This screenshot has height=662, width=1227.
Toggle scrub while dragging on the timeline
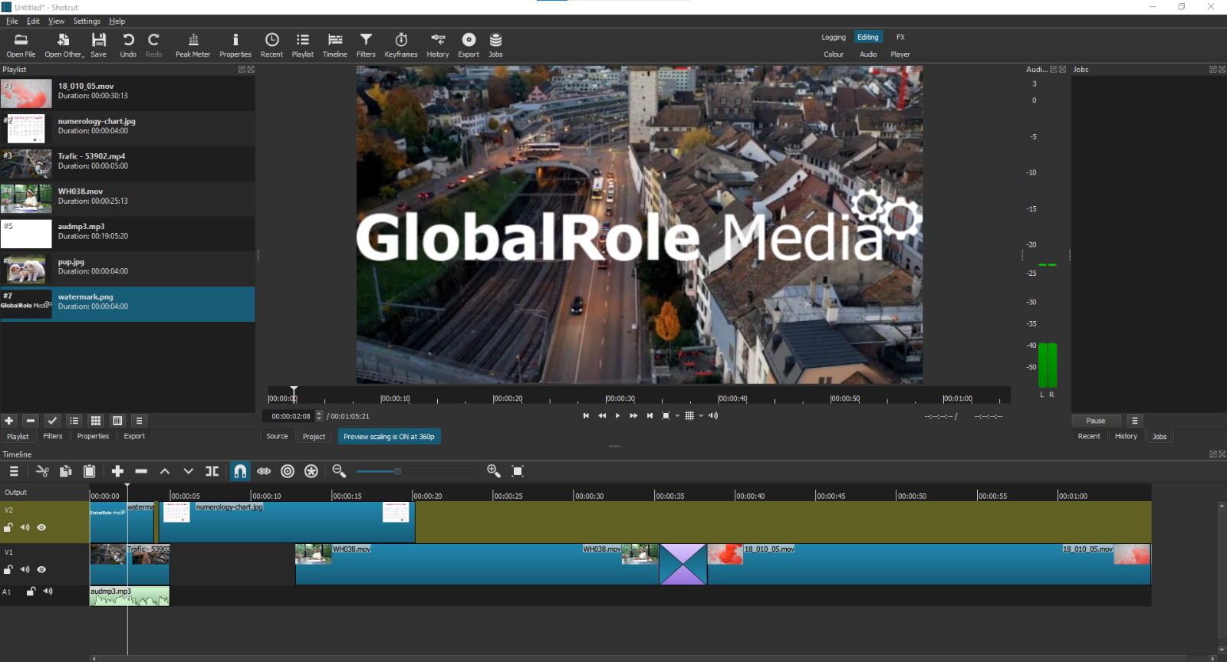tap(264, 471)
